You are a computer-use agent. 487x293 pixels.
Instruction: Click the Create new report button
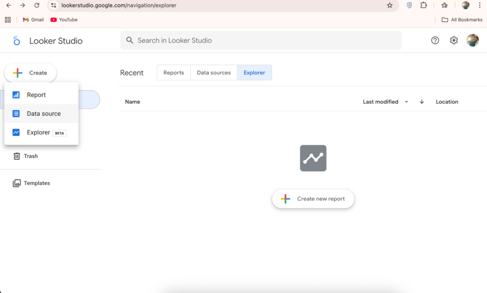click(313, 199)
